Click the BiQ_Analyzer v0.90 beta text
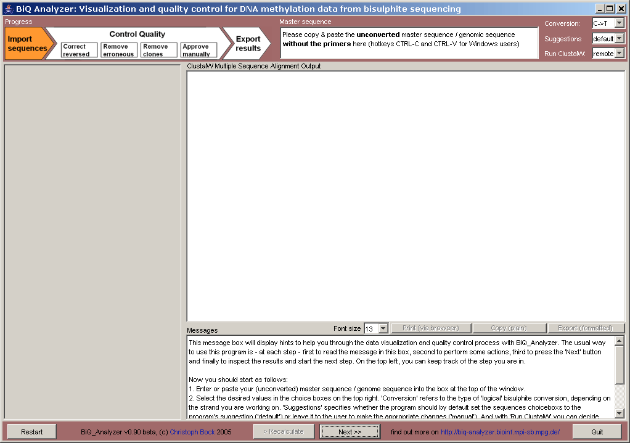The image size is (630, 443). pos(119,432)
